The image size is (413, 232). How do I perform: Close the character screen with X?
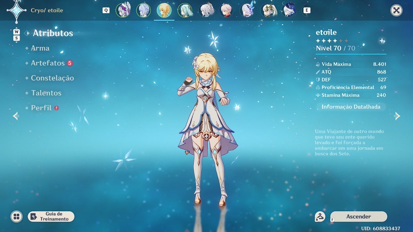click(396, 10)
